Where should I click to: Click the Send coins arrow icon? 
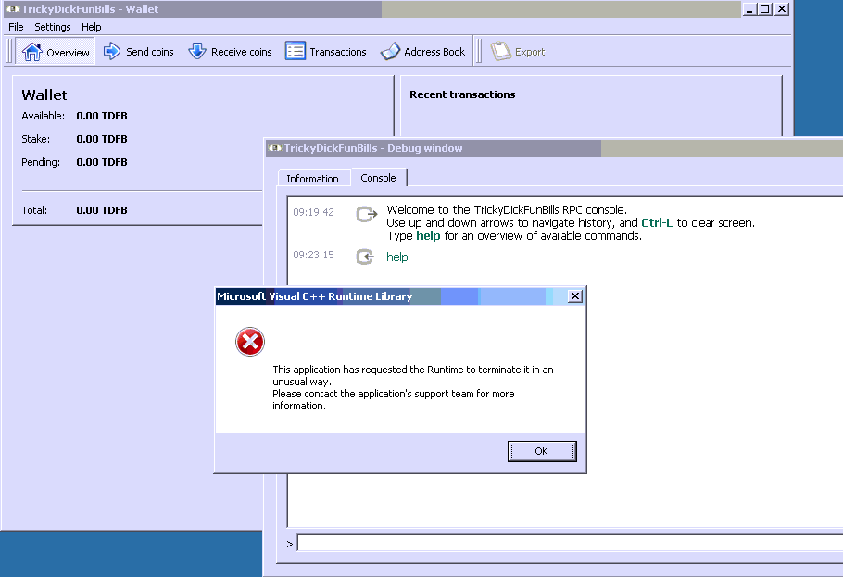(111, 51)
